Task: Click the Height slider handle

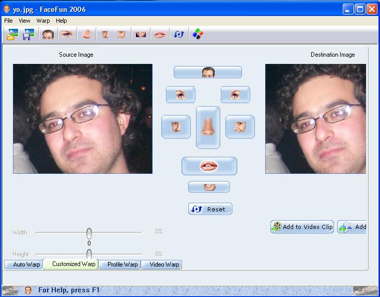Action: (x=89, y=254)
